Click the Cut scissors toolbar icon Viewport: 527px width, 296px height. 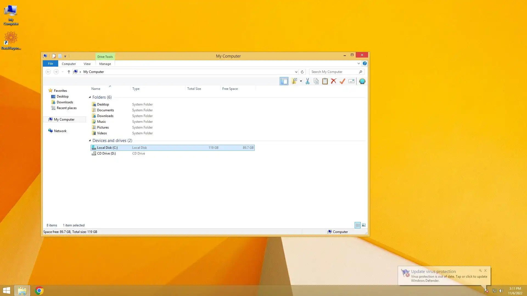[x=307, y=81]
